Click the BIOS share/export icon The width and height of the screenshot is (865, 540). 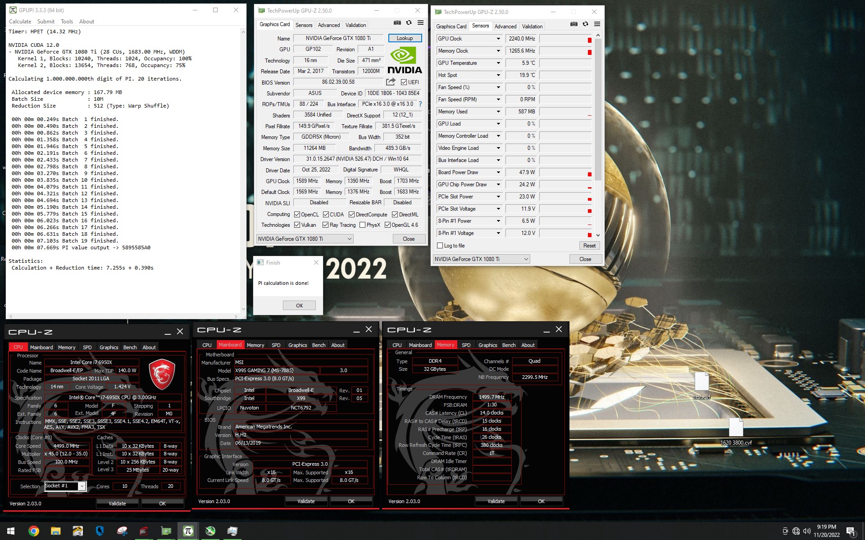click(391, 82)
